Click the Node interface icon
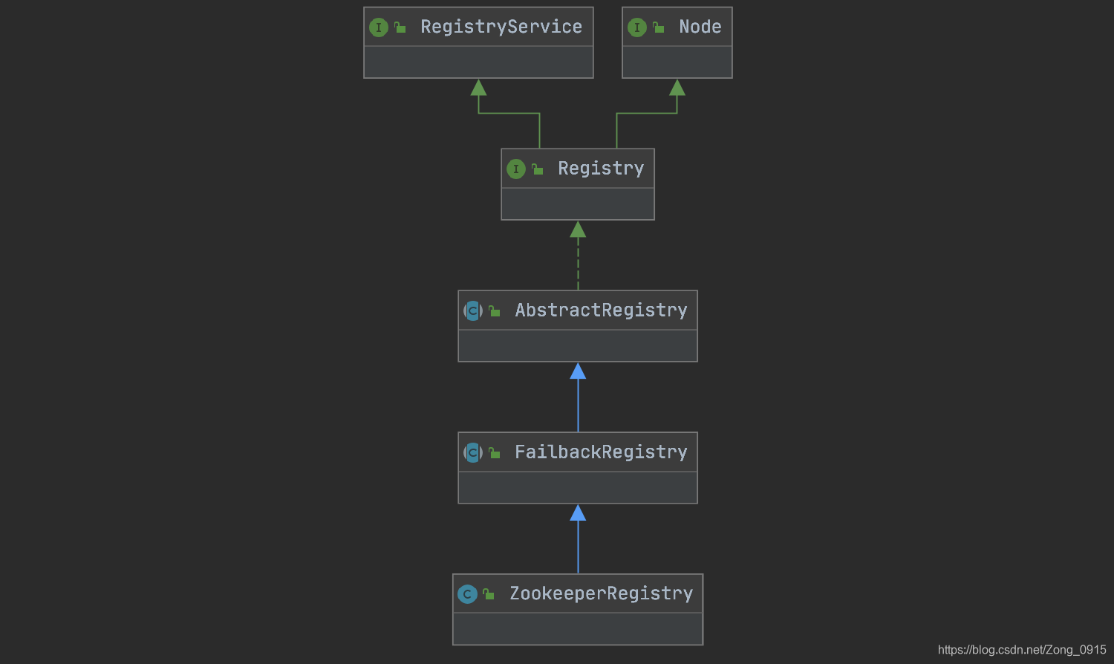This screenshot has height=664, width=1114. (x=637, y=27)
